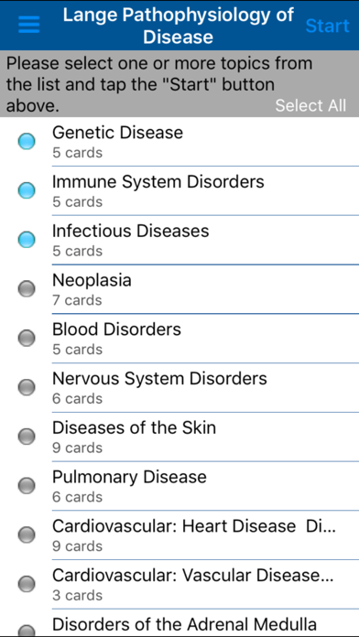Enable the Cardiovascular: Vascular Disease circle

click(x=27, y=584)
